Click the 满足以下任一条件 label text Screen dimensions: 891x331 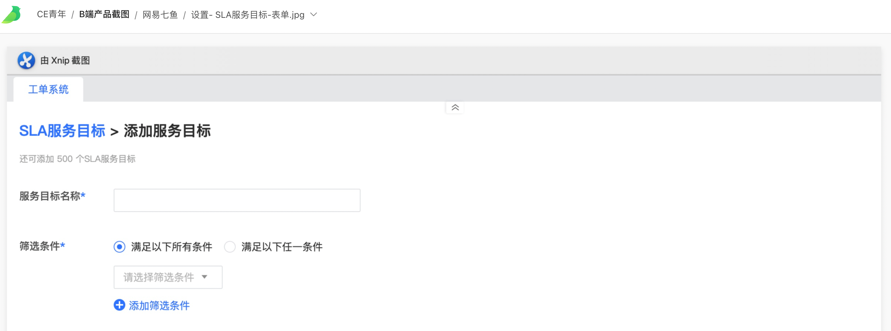282,247
